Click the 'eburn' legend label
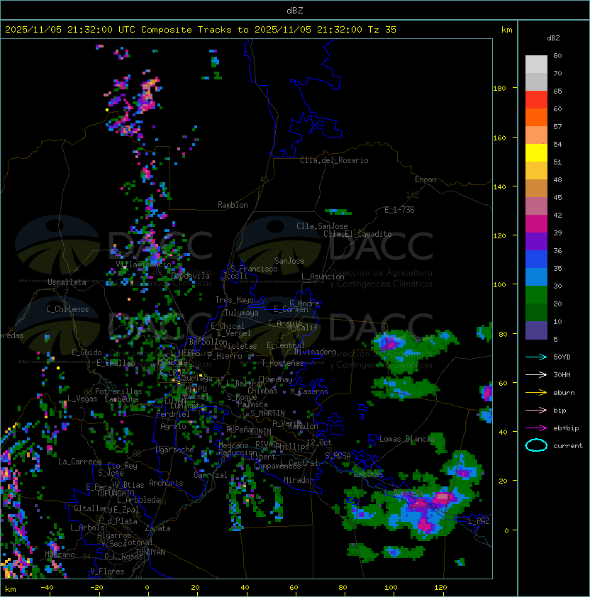The image size is (590, 597). click(x=564, y=393)
